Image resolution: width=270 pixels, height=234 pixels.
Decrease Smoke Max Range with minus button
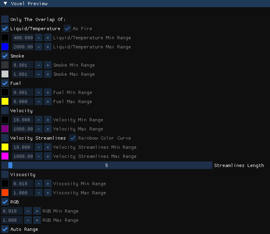click(39, 74)
